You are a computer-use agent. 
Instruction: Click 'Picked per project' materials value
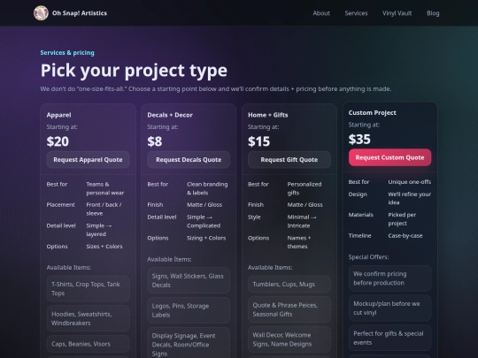pos(402,219)
